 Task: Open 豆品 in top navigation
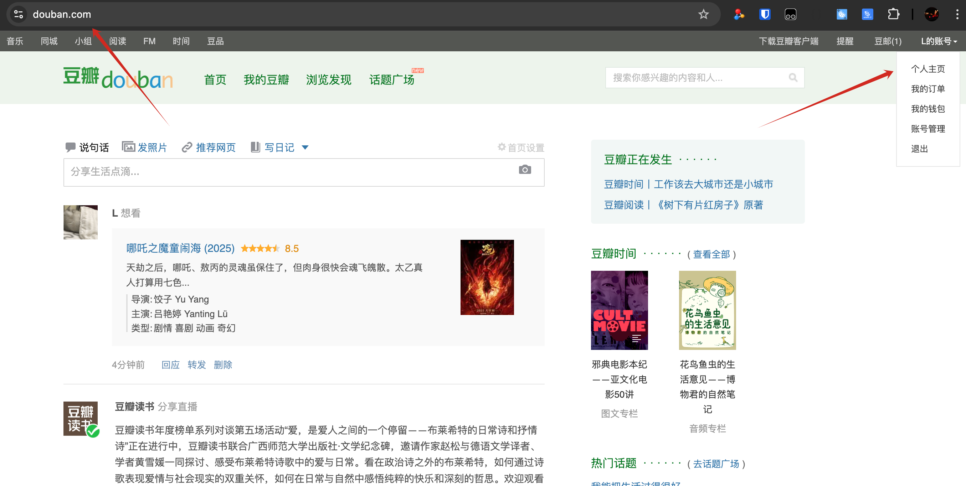[215, 41]
